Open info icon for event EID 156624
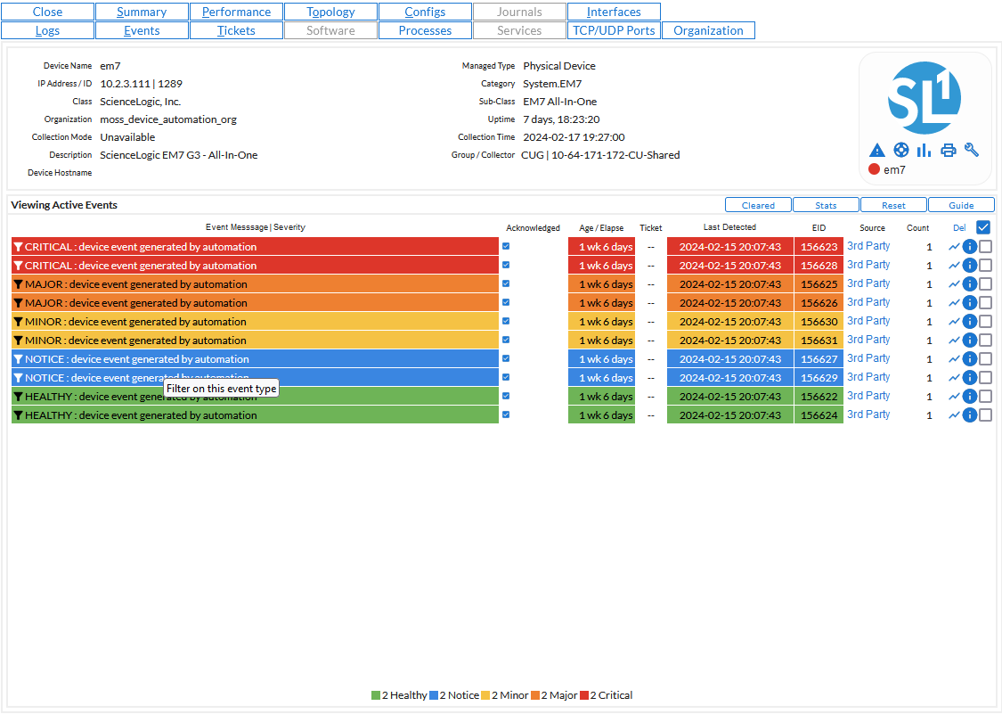The image size is (1002, 714). pyautogui.click(x=970, y=415)
